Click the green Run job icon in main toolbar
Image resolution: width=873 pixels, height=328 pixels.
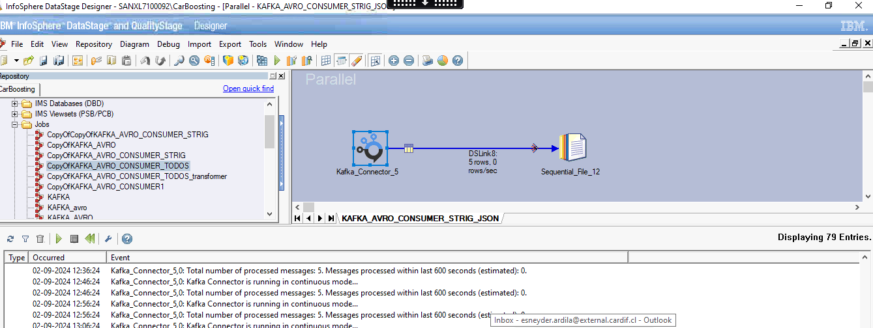pyautogui.click(x=277, y=61)
